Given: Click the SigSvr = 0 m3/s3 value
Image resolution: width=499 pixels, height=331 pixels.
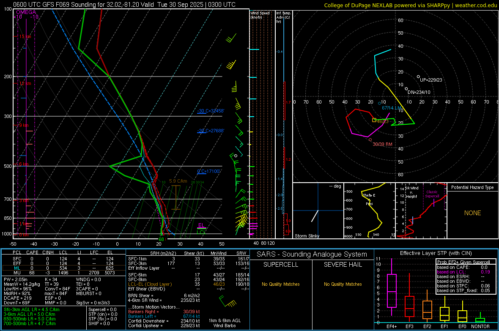Looking at the screenshot, I should (93, 303).
